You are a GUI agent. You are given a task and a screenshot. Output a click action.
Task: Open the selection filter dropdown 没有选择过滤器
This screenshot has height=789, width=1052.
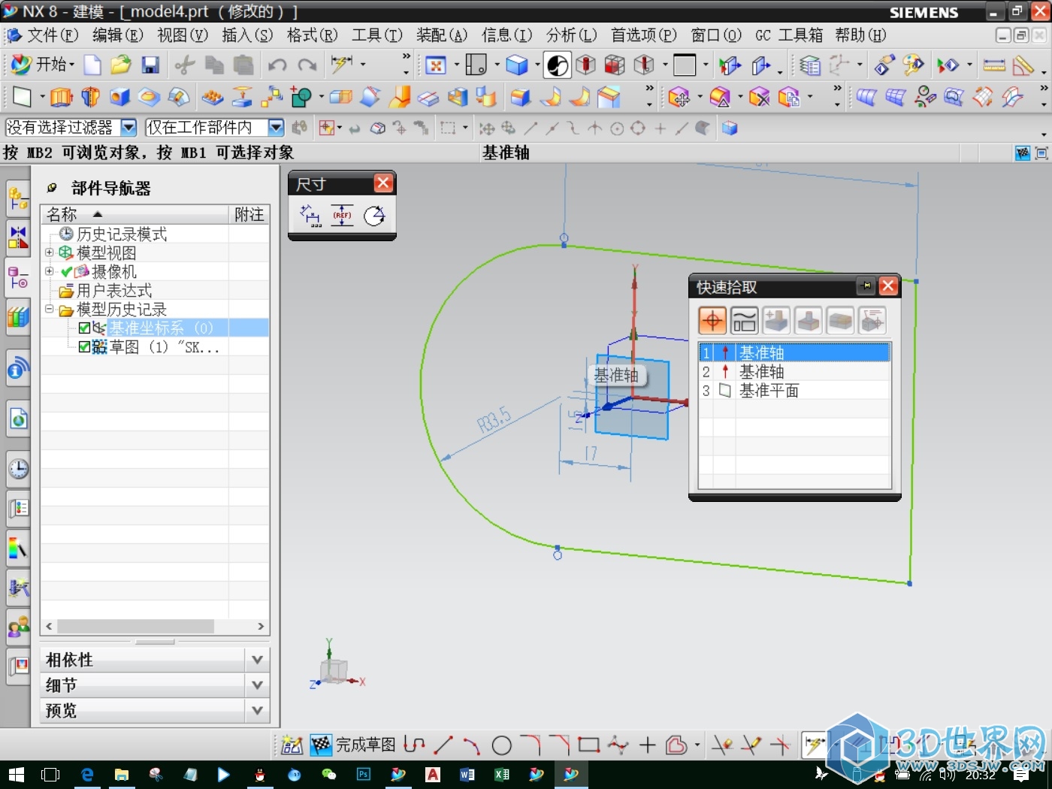point(128,128)
